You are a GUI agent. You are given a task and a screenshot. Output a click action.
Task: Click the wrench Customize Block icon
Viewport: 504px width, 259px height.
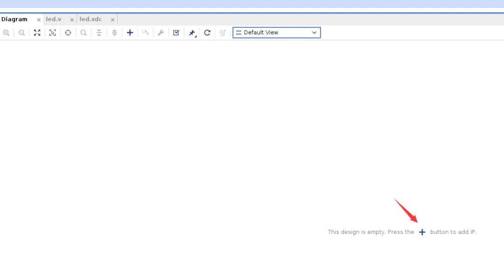tap(161, 33)
